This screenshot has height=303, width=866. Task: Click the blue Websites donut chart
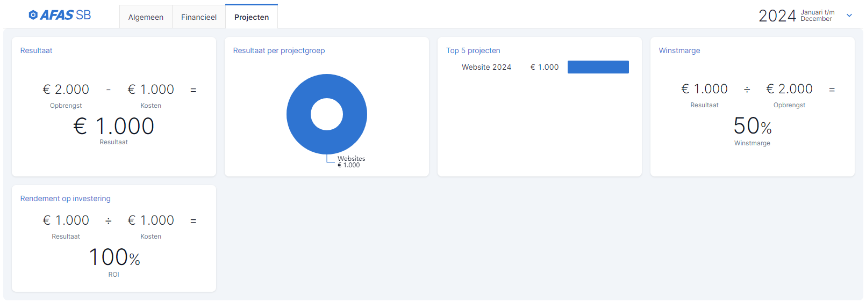327,114
